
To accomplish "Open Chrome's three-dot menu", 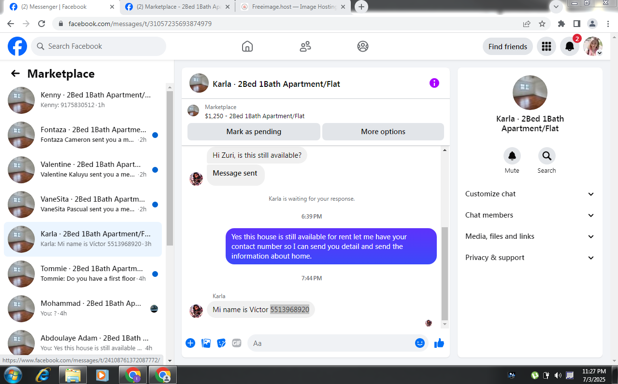I will point(607,24).
